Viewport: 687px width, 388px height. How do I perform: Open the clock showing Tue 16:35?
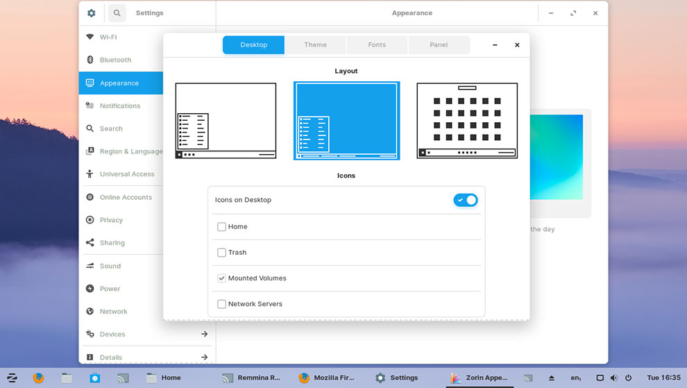click(x=664, y=378)
